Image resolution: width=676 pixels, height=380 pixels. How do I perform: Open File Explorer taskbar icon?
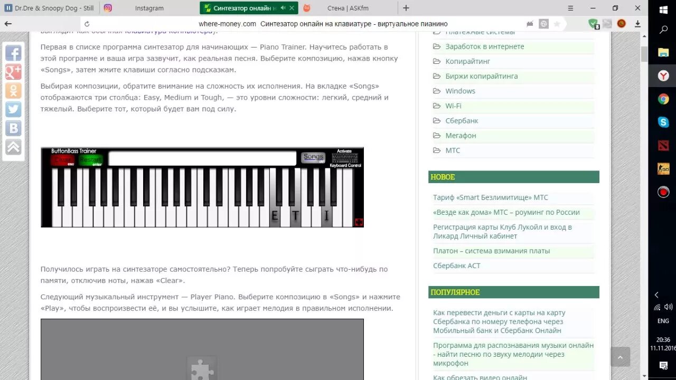pos(663,53)
